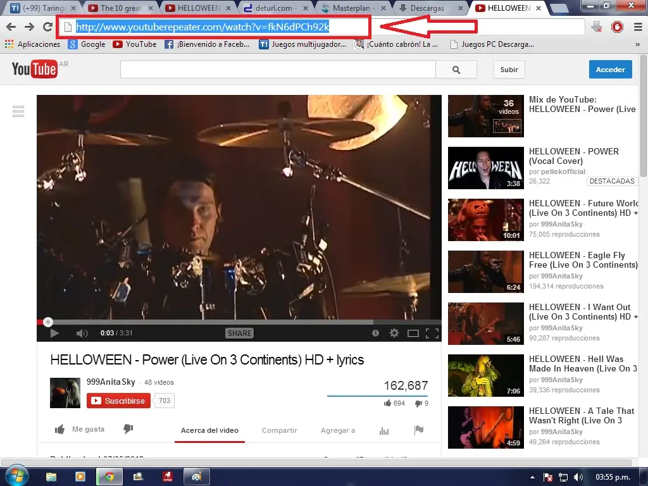This screenshot has height=486, width=648.
Task: Click the watch later clock icon
Action: click(375, 333)
